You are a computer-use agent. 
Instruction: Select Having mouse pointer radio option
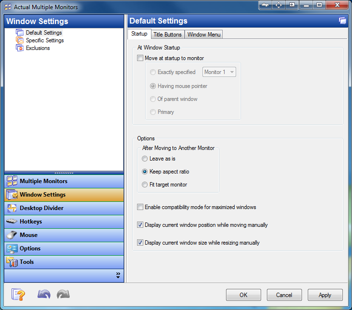coord(153,86)
